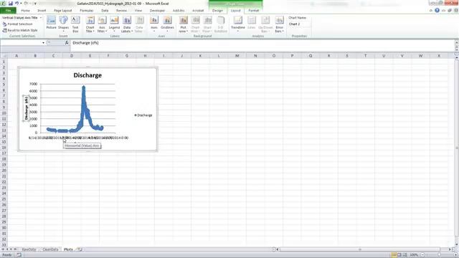Image resolution: width=459 pixels, height=258 pixels.
Task: Open the View ribbon tab
Action: 138,11
